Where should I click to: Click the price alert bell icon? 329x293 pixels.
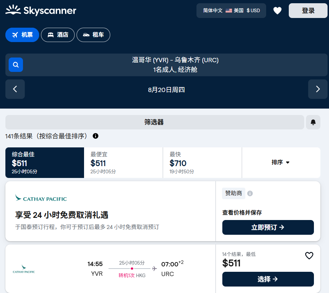313,122
